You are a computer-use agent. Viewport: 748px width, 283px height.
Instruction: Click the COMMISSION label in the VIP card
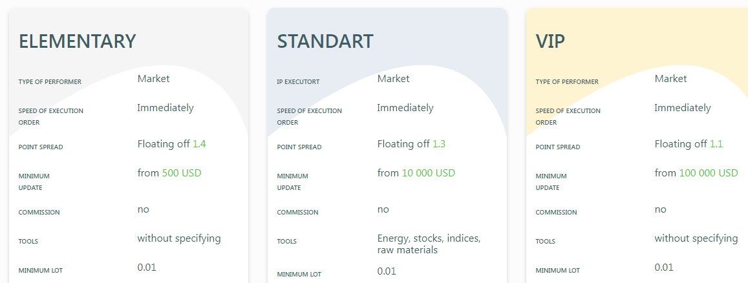[x=556, y=213]
